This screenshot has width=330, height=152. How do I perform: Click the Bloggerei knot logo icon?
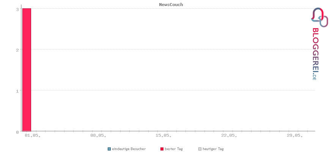tap(319, 17)
